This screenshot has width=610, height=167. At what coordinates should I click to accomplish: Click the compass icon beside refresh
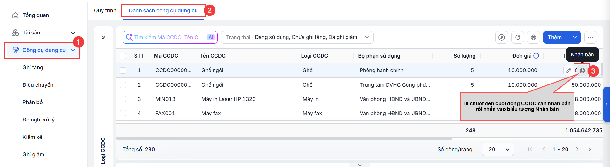502,37
